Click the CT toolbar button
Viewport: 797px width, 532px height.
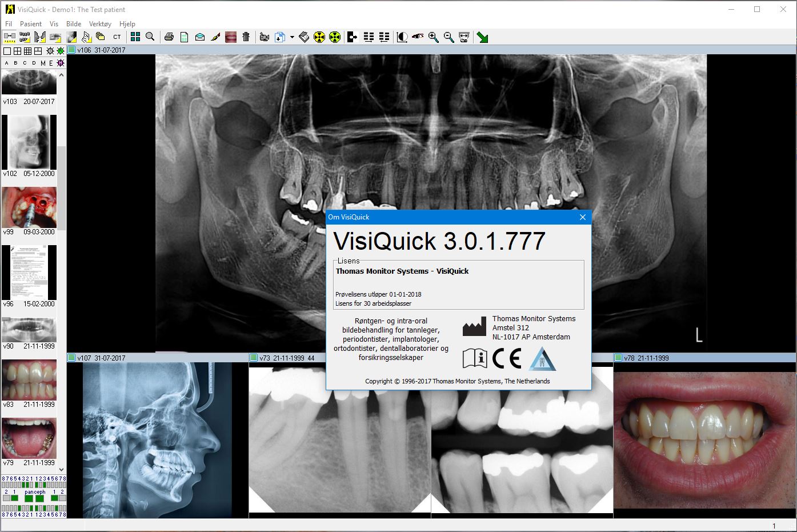click(117, 37)
